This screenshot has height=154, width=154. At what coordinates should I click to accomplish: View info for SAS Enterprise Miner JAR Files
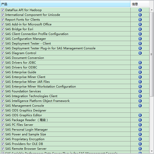point(140,82)
